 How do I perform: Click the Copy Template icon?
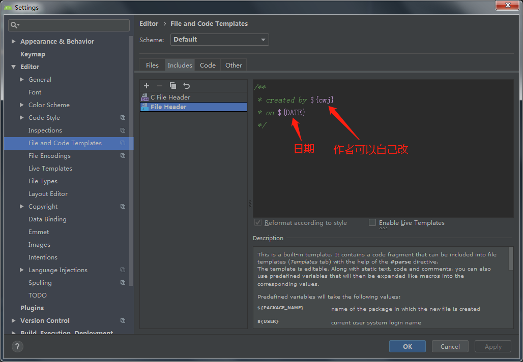172,85
